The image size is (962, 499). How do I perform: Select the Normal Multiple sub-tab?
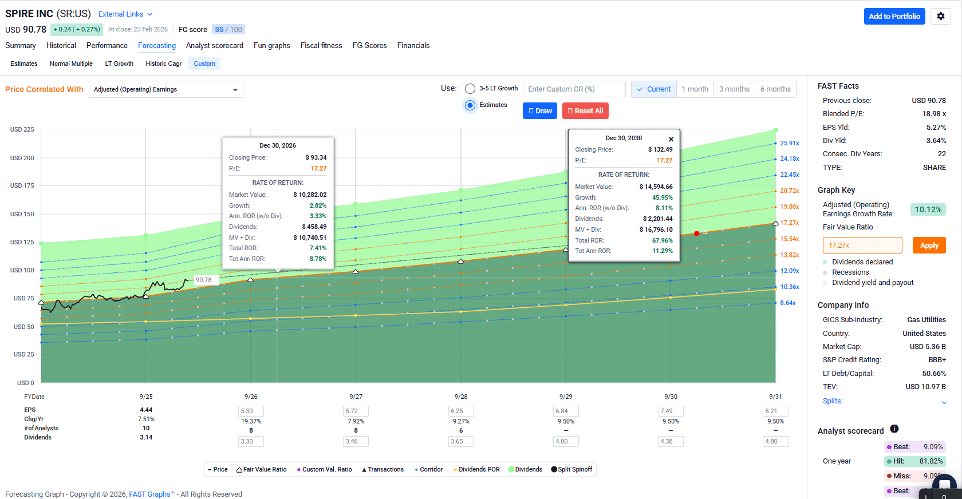click(x=71, y=64)
